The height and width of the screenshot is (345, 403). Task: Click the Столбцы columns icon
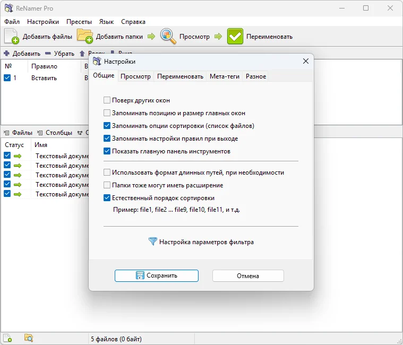[40, 133]
